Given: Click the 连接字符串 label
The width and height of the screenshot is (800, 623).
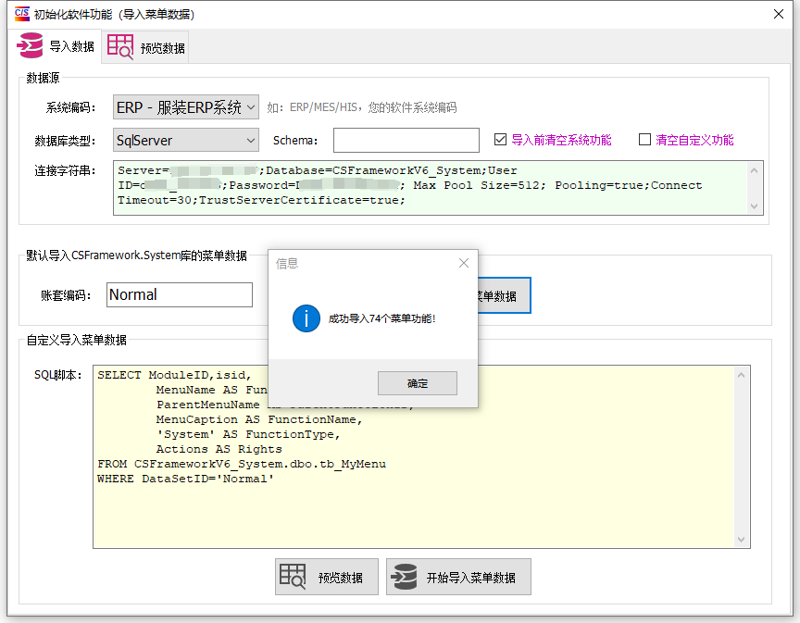Looking at the screenshot, I should (x=66, y=170).
